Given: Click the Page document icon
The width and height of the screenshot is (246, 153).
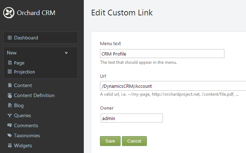Looking at the screenshot, I should [x=10, y=63].
